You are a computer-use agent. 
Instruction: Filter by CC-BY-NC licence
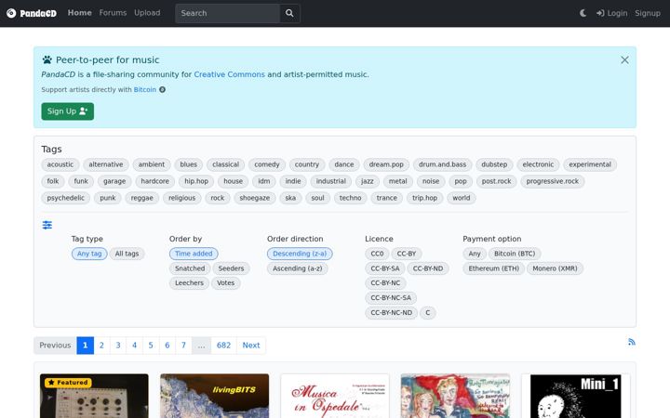(x=385, y=283)
